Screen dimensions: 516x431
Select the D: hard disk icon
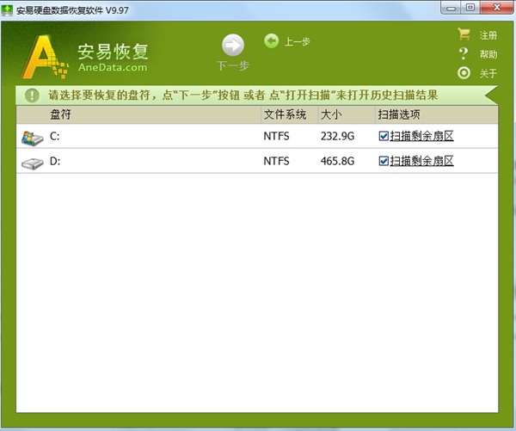[32, 162]
